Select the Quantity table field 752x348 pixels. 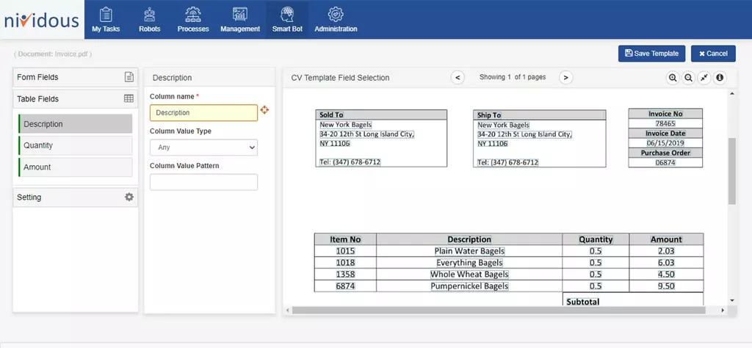click(x=76, y=145)
